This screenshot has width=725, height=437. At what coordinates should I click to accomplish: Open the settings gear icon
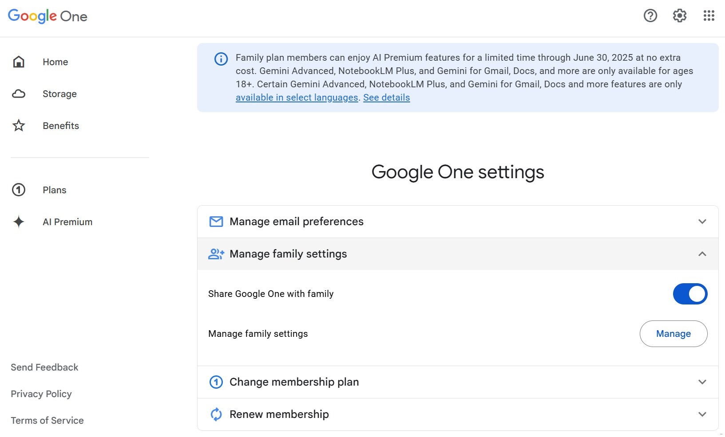[679, 16]
